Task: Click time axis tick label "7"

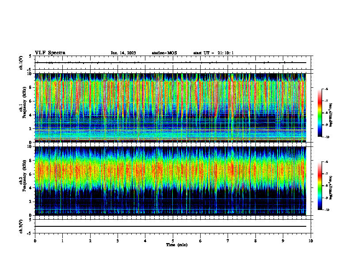Action: [228, 241]
